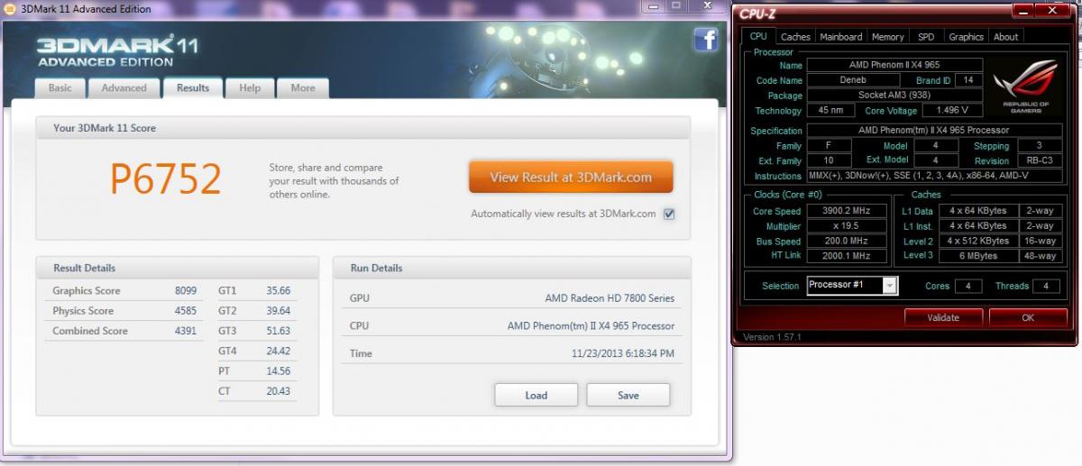Screen dimensions: 1082x466
Task: Click the Graphics Score value 8099
Action: (x=186, y=291)
